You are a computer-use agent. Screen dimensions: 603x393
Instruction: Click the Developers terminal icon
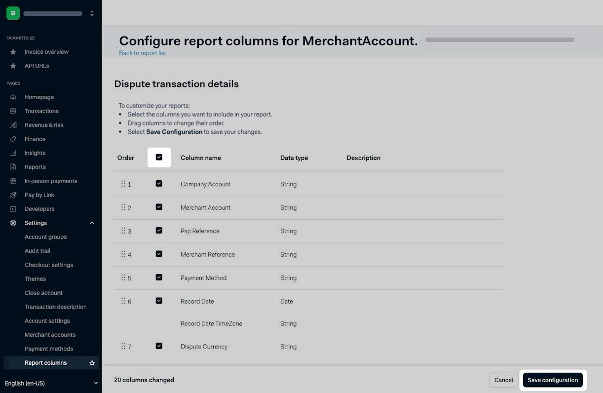click(x=13, y=209)
